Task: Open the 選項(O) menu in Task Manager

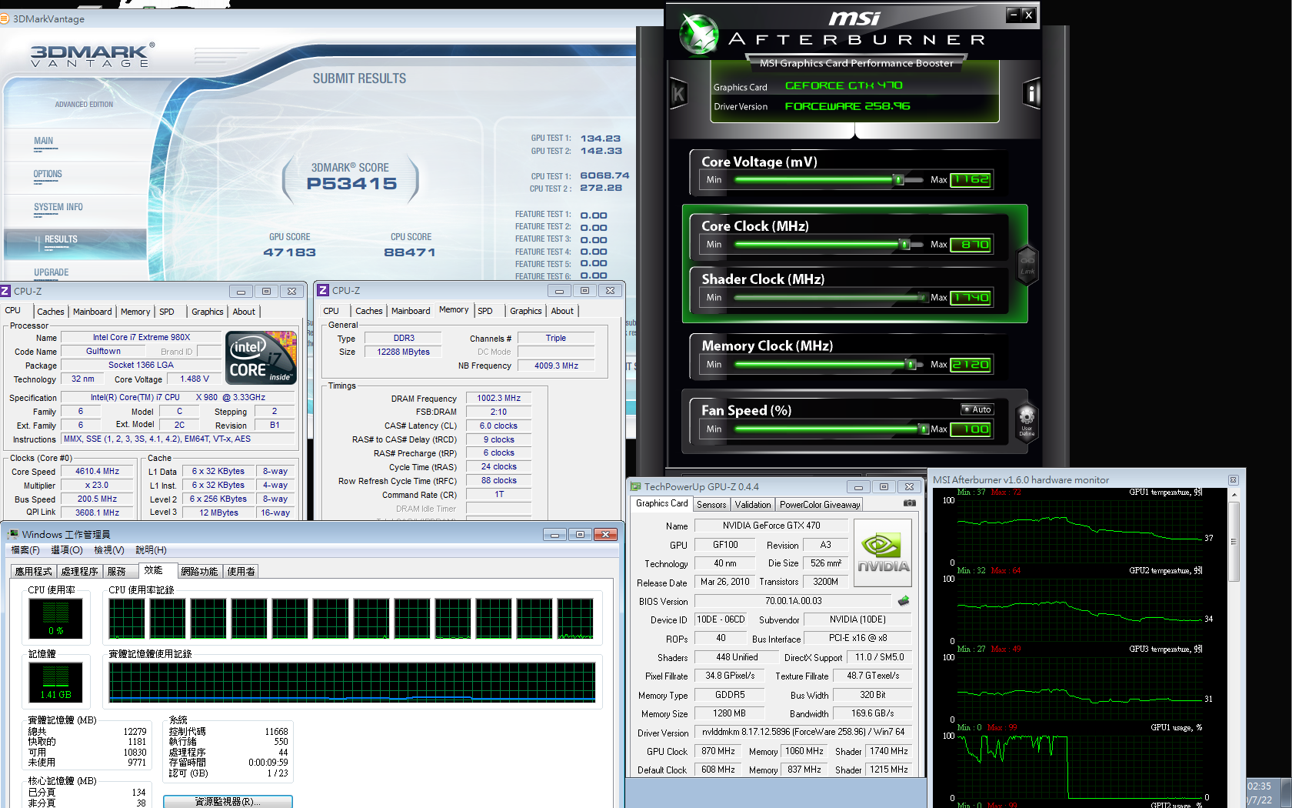Action: 67,550
